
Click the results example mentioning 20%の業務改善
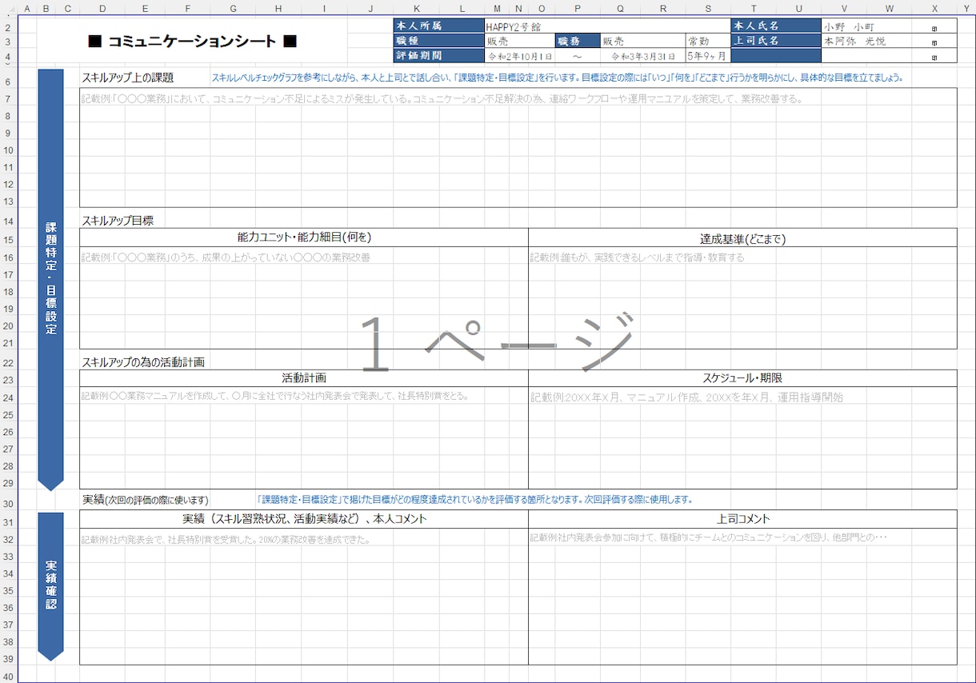[x=225, y=540]
